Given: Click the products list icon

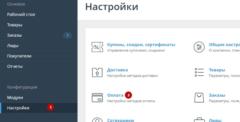Looking at the screenshot, I should (199, 72).
